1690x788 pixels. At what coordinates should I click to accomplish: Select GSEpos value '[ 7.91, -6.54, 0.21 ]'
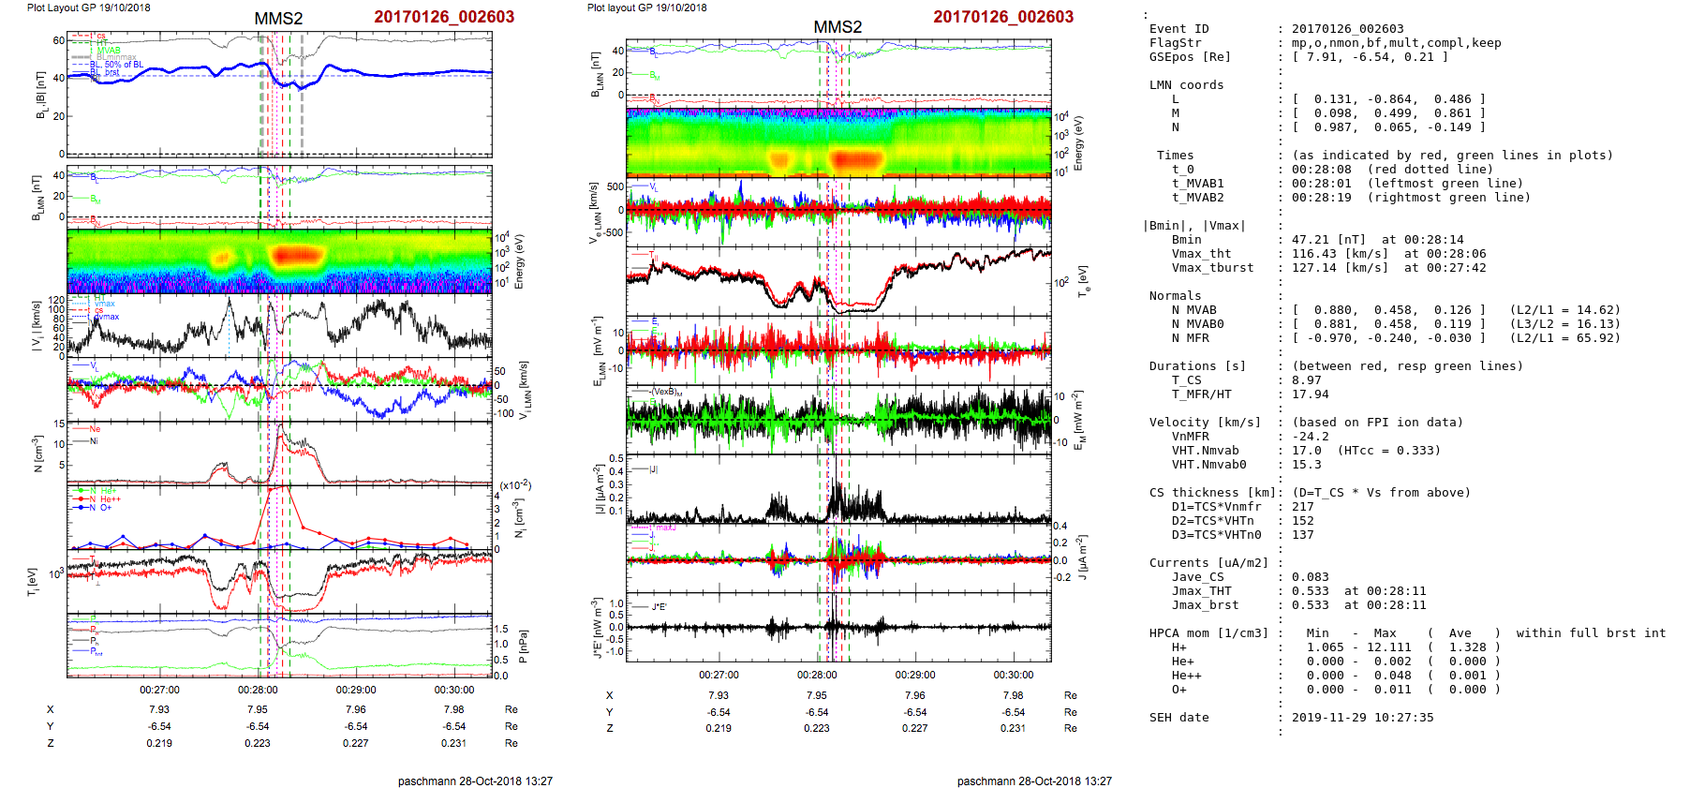(1371, 57)
